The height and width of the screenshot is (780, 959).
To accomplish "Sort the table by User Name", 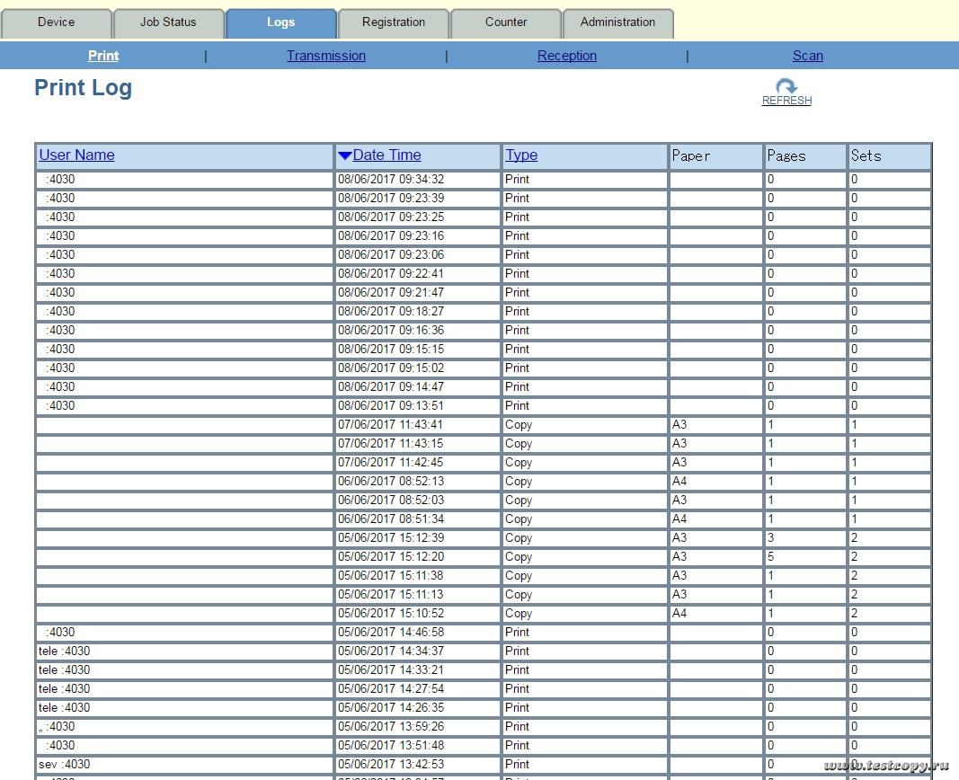I will pos(76,155).
